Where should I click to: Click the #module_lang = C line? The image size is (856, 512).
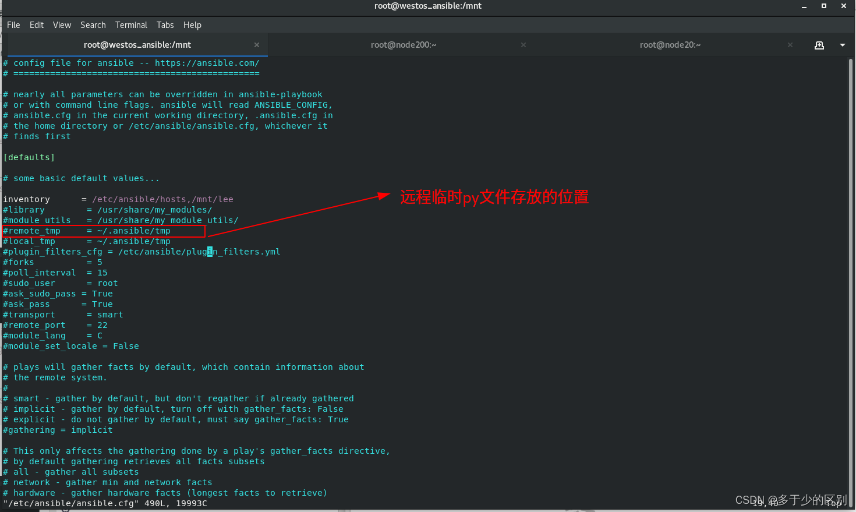[x=52, y=336]
